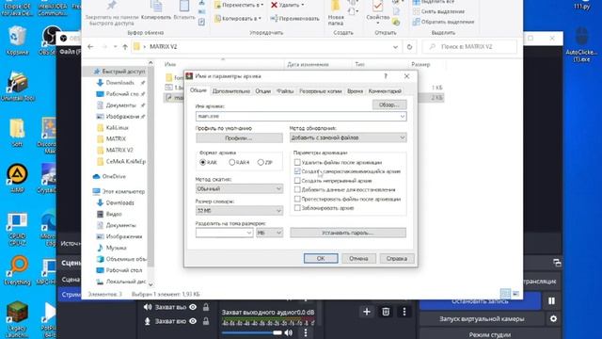
Task: Enable lock archive checkbox
Action: click(x=297, y=208)
